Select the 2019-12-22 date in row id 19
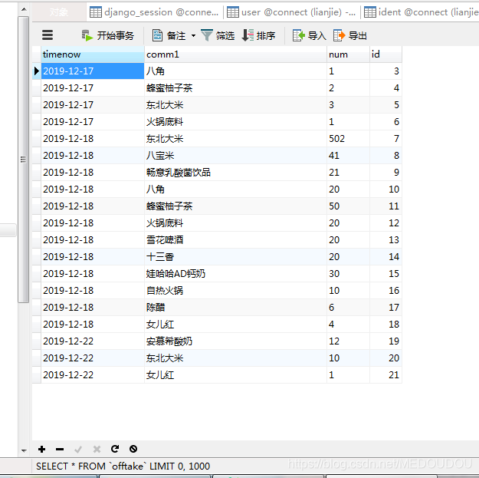This screenshot has width=479, height=478. click(x=93, y=341)
